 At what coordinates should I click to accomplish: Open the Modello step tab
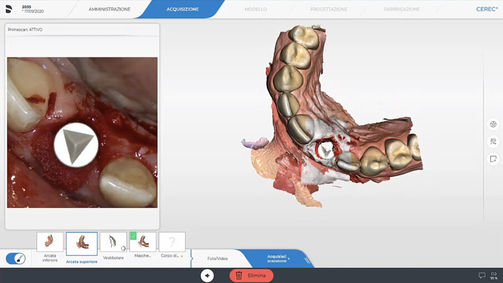click(x=256, y=9)
